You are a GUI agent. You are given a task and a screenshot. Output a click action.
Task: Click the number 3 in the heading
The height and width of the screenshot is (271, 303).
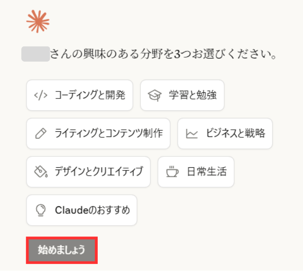[177, 54]
